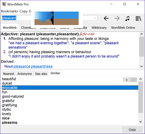Click the small pronunciation note beside ple-zunt
Image resolution: width=145 pixels, height=134 pixels.
click(81, 34)
